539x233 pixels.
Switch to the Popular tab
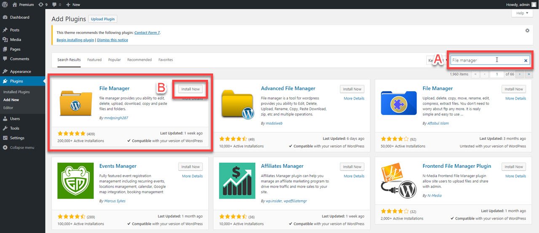pos(114,60)
